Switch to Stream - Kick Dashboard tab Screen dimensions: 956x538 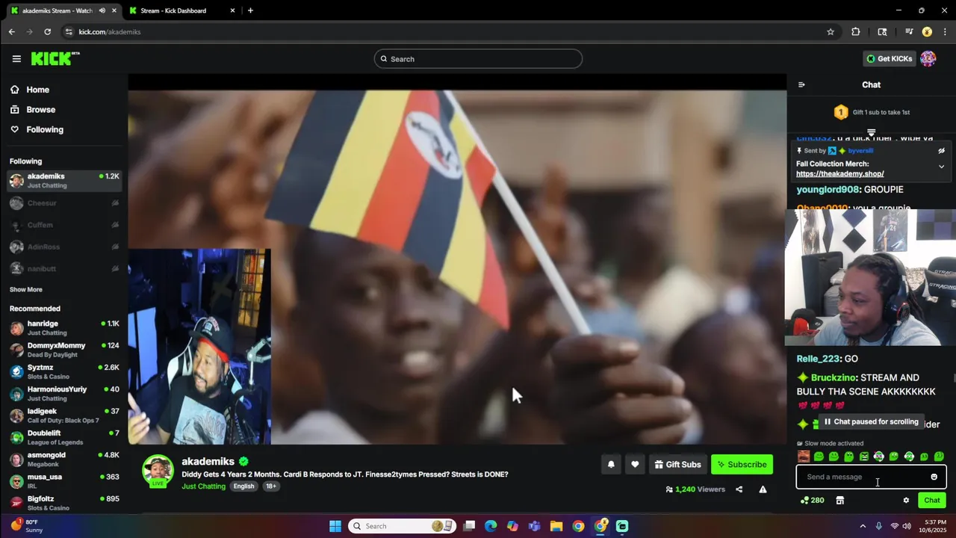[x=181, y=10]
